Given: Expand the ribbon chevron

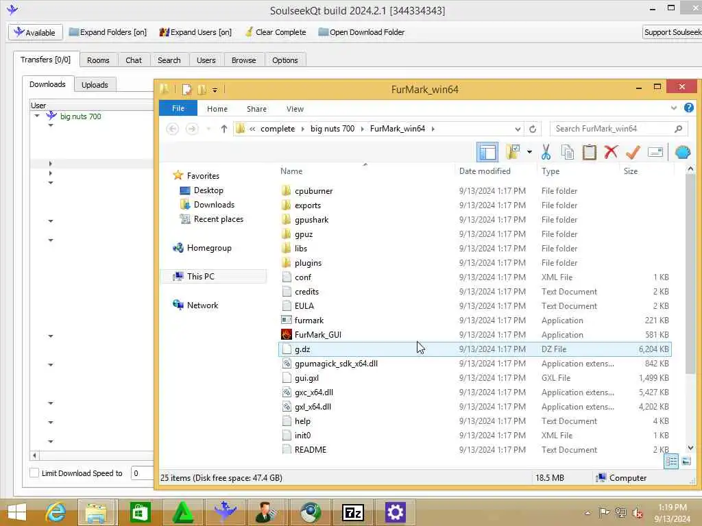Looking at the screenshot, I should click(674, 108).
